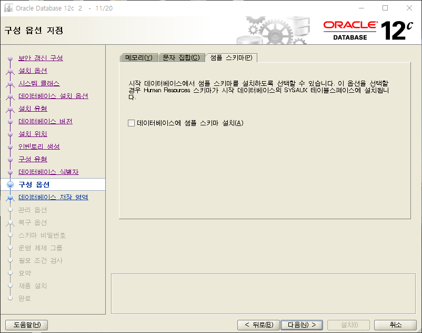This screenshot has height=333, width=422.
Task: Click the disabled 제품 설치 step
Action: click(x=33, y=286)
